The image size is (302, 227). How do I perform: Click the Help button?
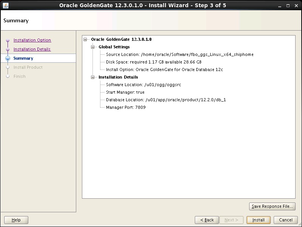pos(16,220)
